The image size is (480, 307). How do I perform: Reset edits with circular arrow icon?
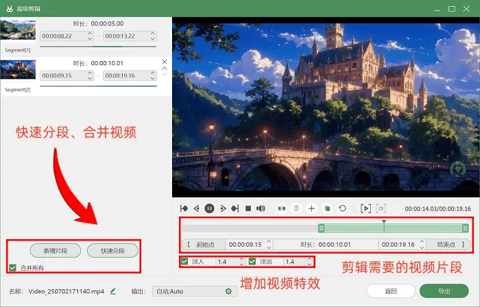(x=342, y=208)
